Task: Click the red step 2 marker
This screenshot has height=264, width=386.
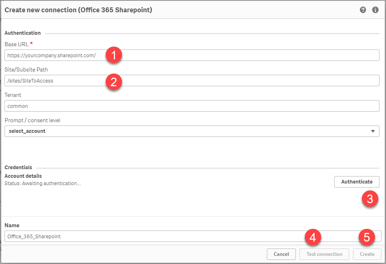Action: [x=114, y=81]
